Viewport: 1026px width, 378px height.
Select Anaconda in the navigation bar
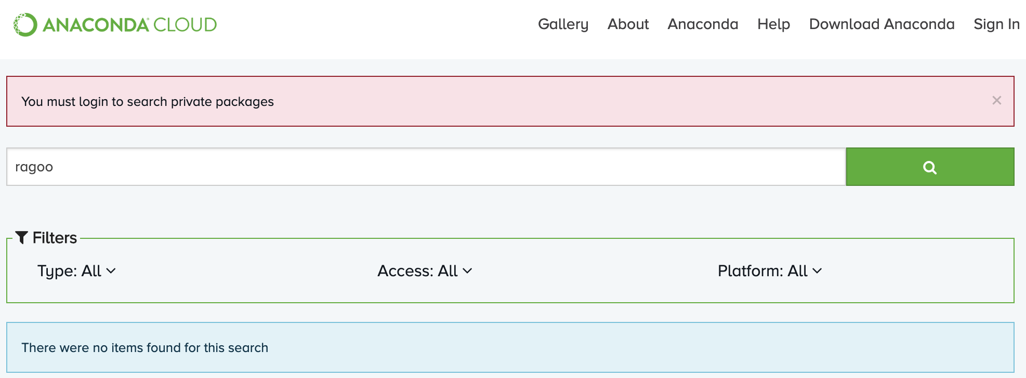coord(702,24)
